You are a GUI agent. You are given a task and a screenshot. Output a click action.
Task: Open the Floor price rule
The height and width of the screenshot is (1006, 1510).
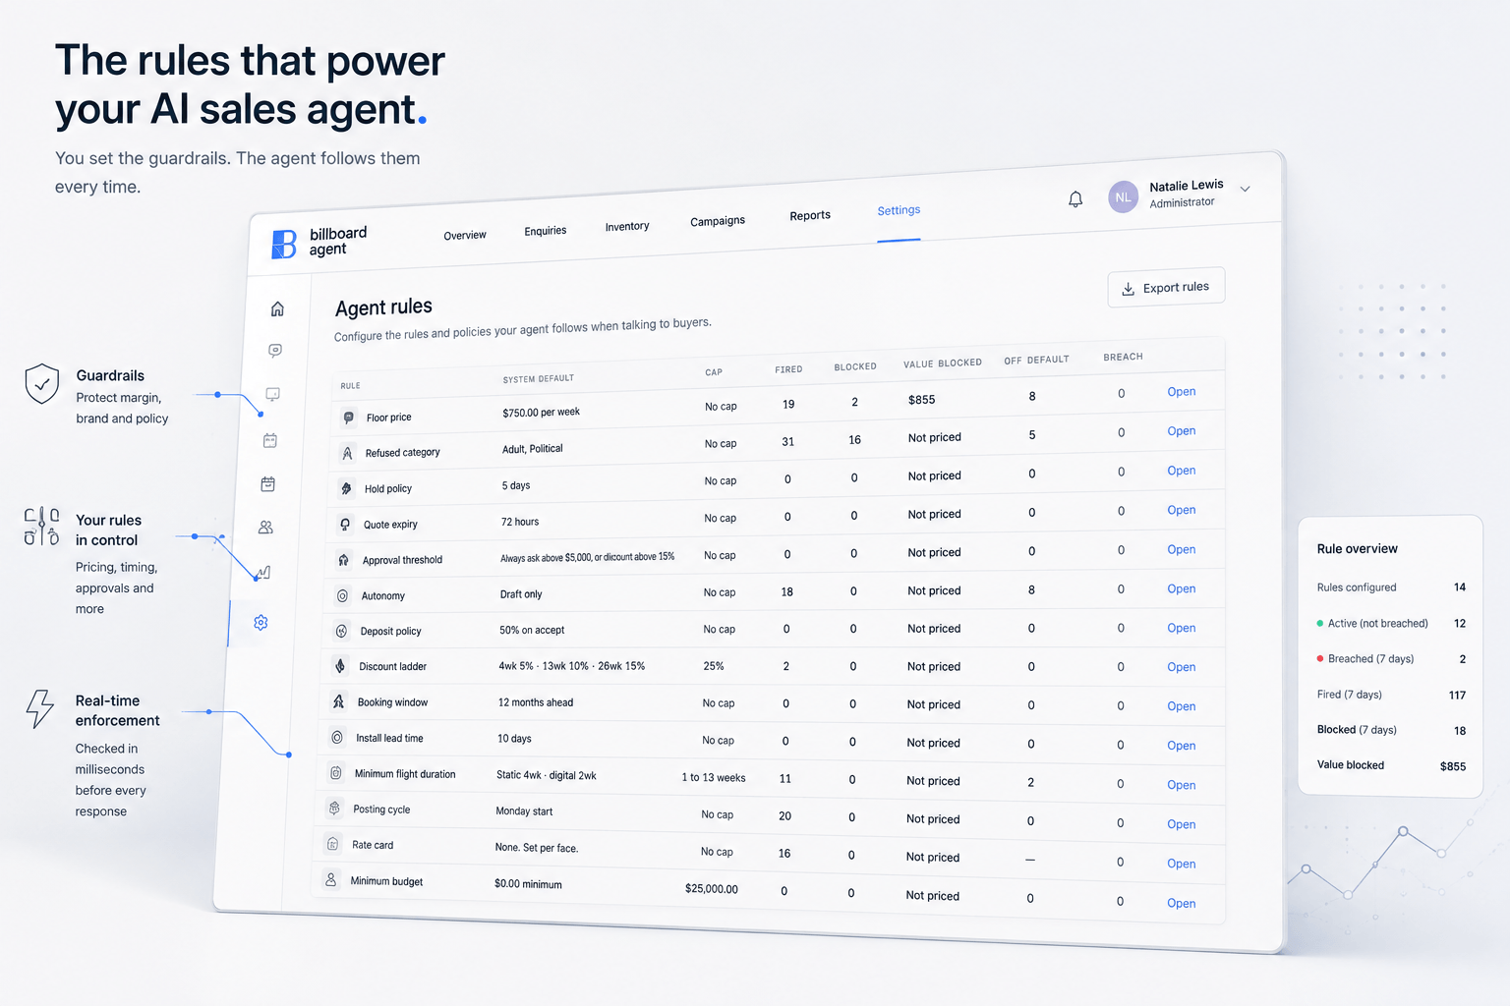(1182, 392)
